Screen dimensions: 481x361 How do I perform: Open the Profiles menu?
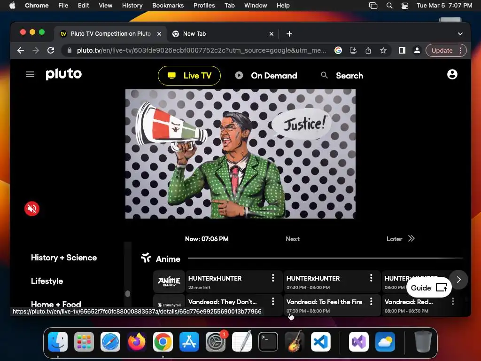[204, 5]
